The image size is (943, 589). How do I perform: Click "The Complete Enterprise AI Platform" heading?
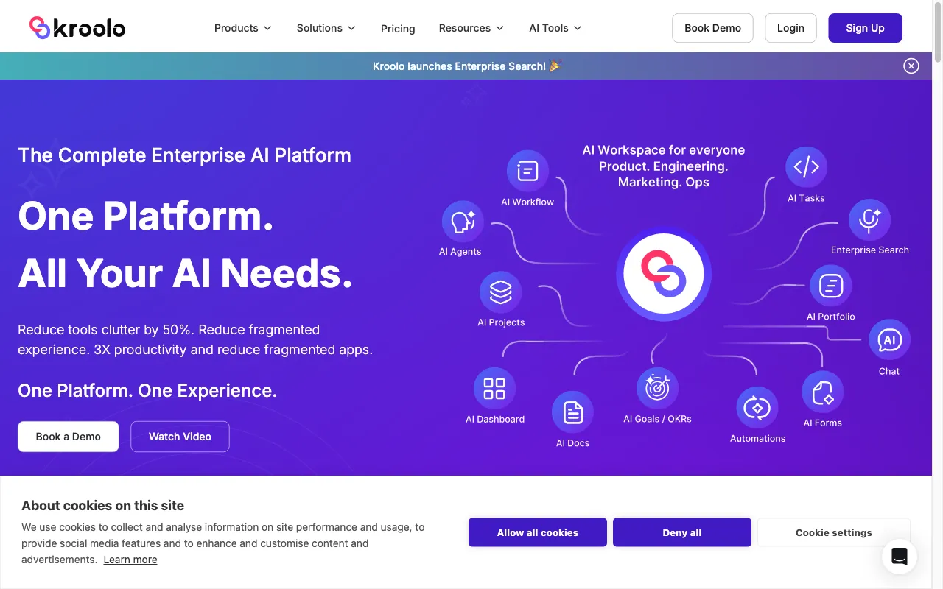tap(185, 155)
